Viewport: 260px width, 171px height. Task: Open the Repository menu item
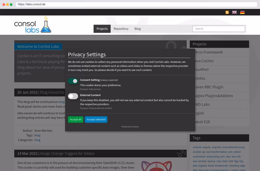tap(121, 29)
